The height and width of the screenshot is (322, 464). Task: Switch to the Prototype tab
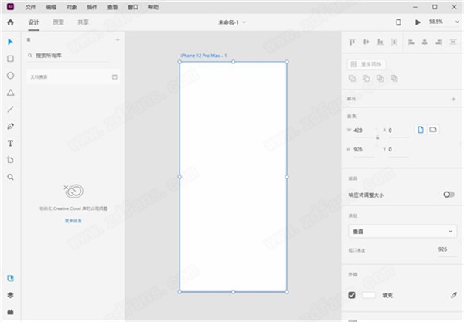[x=58, y=22]
